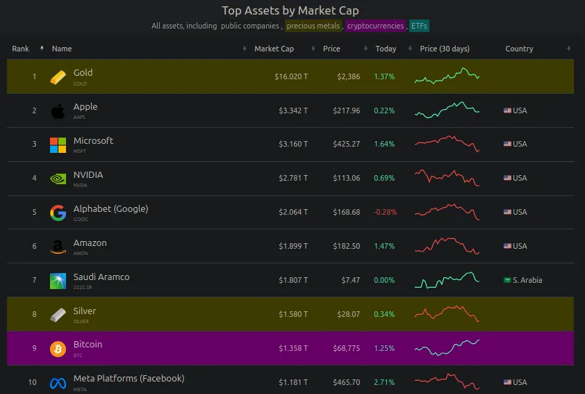Image resolution: width=585 pixels, height=394 pixels.
Task: Click the Silver bar icon
Action: 58,315
